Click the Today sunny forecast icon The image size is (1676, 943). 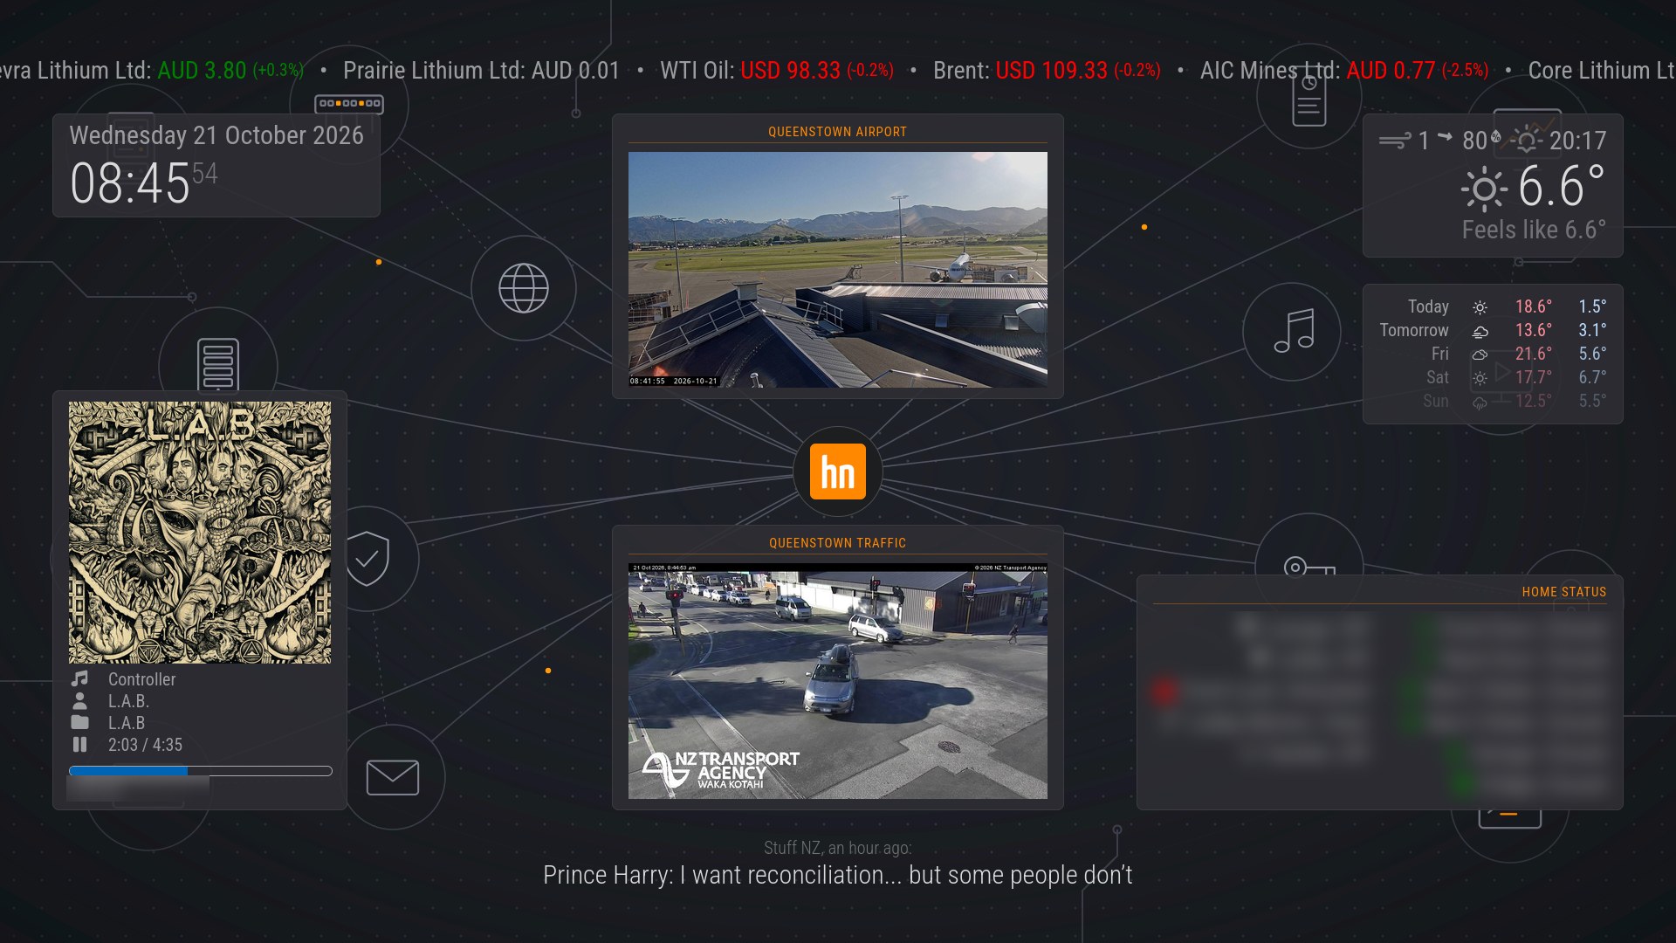(x=1480, y=307)
